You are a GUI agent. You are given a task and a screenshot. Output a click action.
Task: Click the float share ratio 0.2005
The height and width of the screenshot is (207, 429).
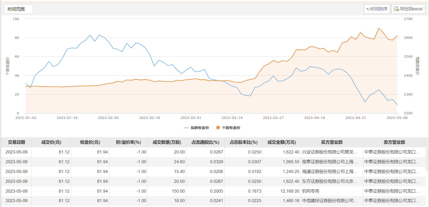(x=216, y=191)
